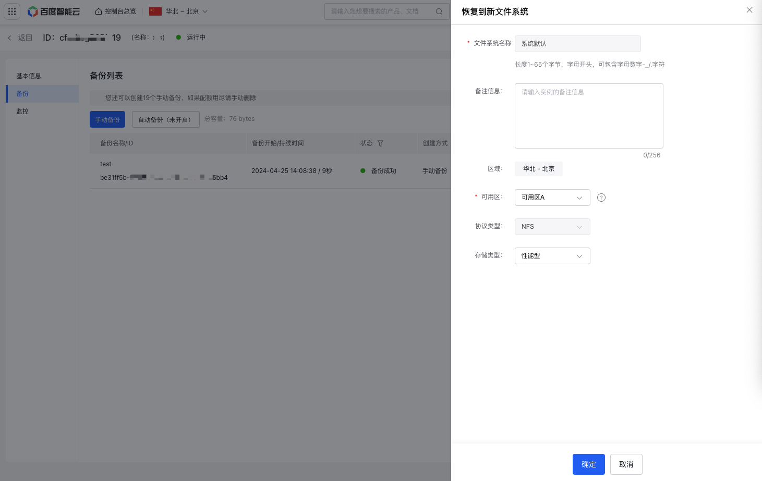The height and width of the screenshot is (481, 762).
Task: Click 自动备份（未开启） button
Action: click(166, 119)
